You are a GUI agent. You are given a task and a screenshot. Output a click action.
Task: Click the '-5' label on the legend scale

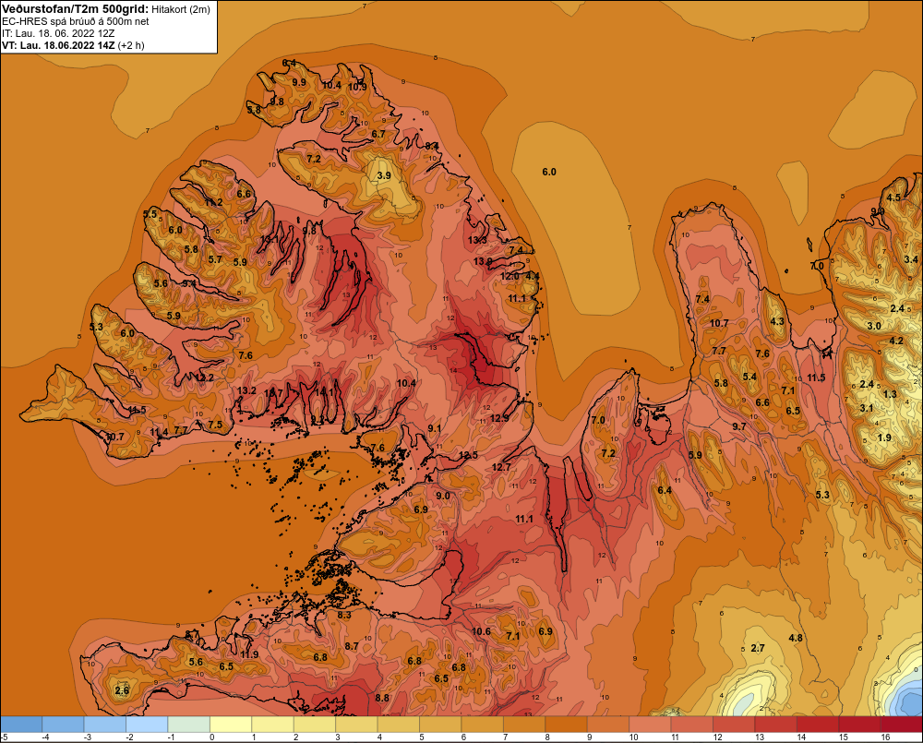tap(4, 737)
